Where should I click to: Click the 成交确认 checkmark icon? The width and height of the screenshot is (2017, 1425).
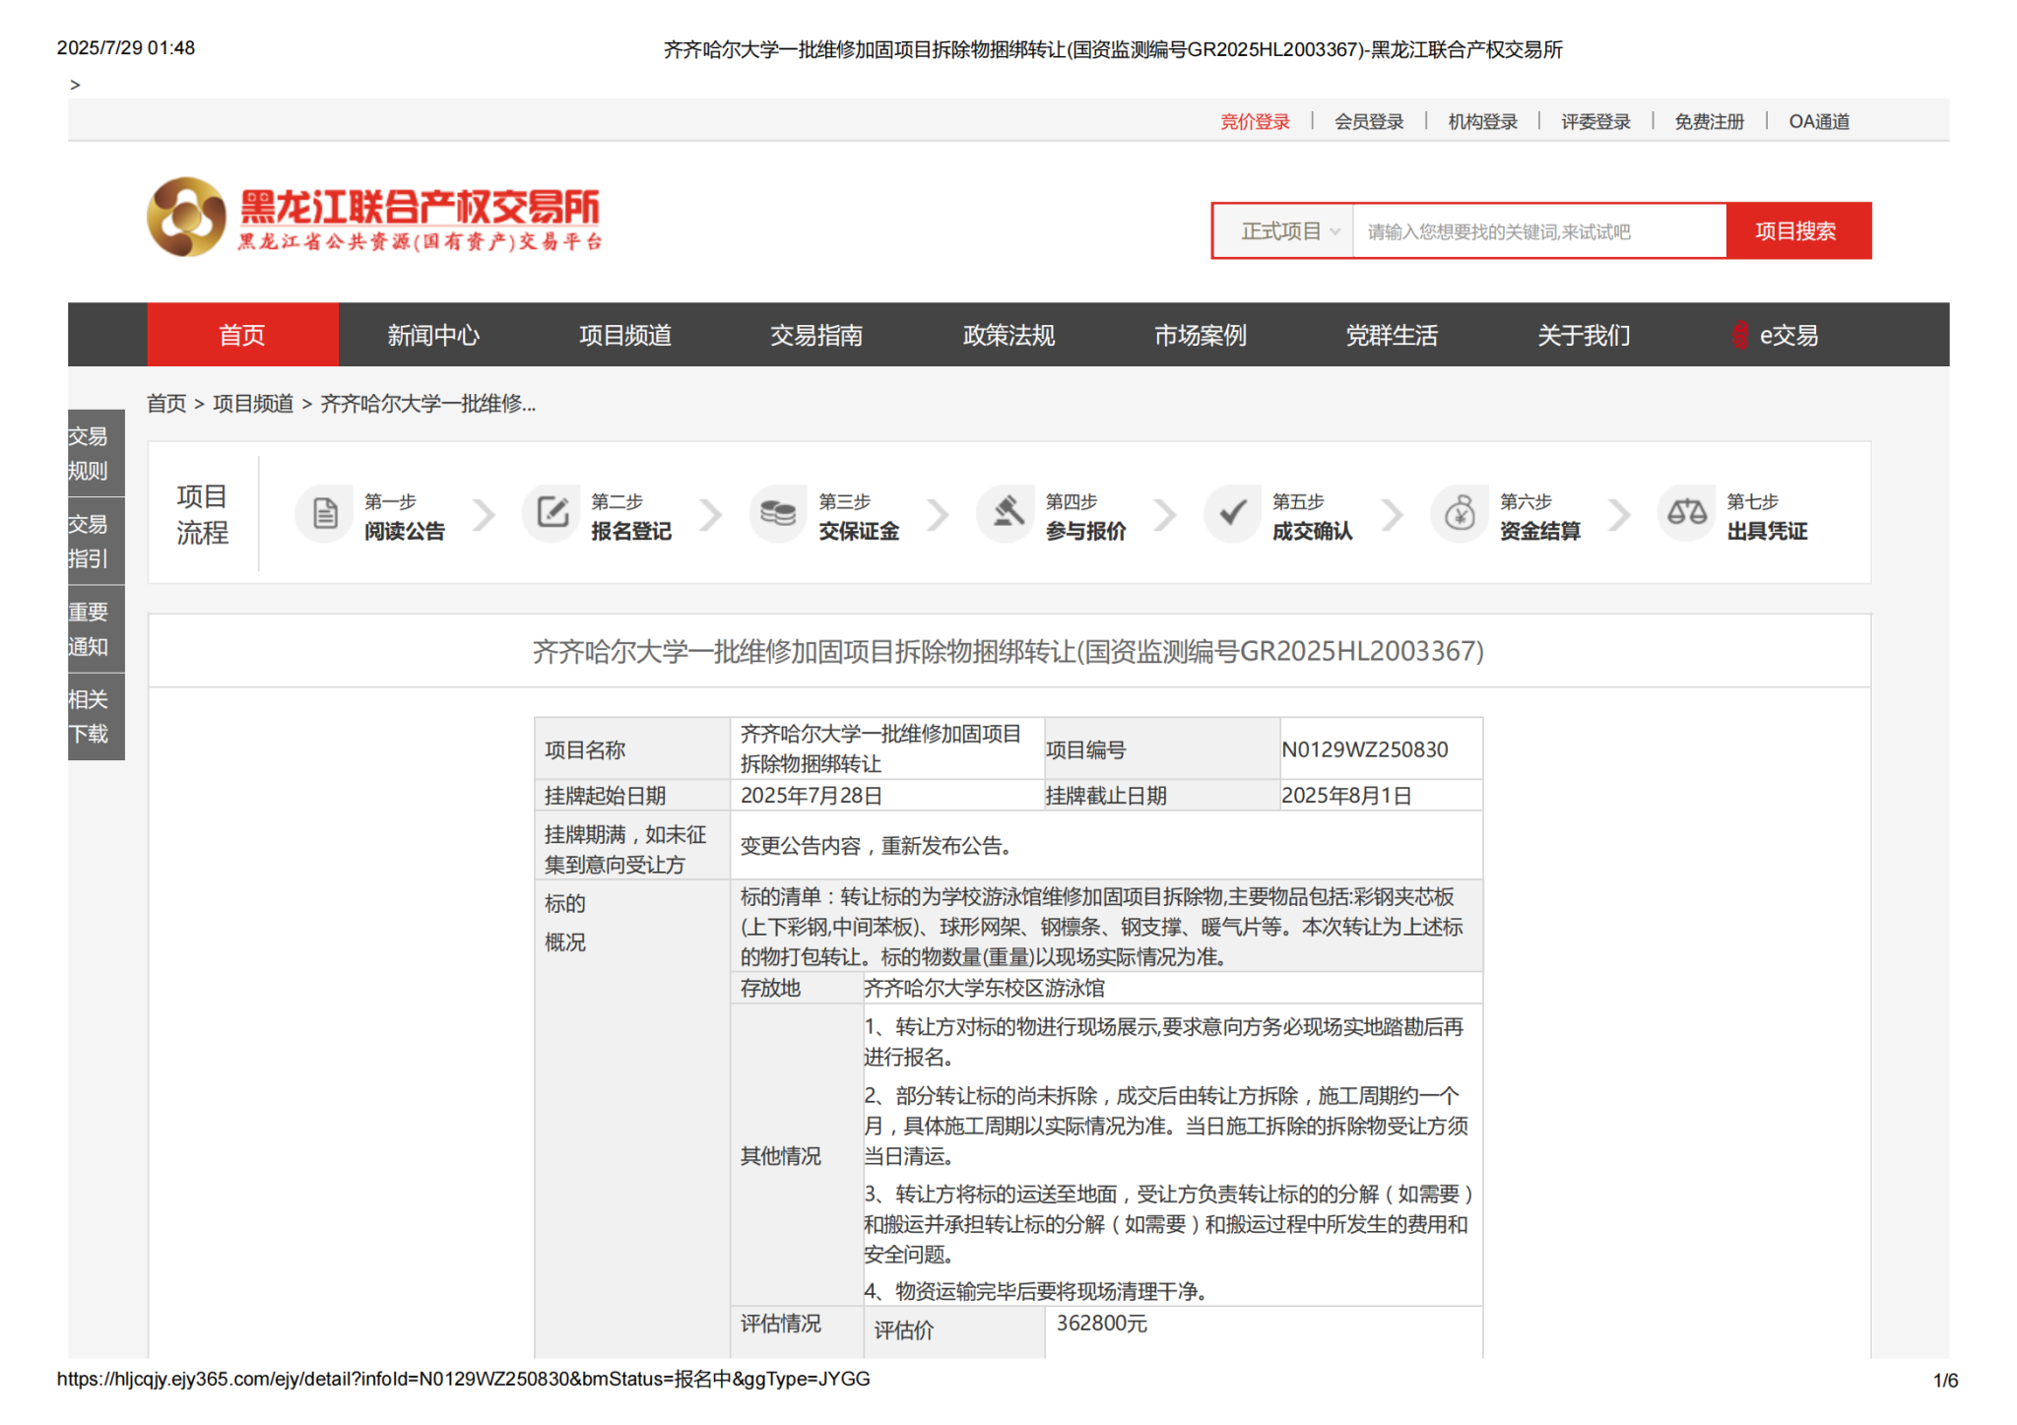click(1232, 513)
